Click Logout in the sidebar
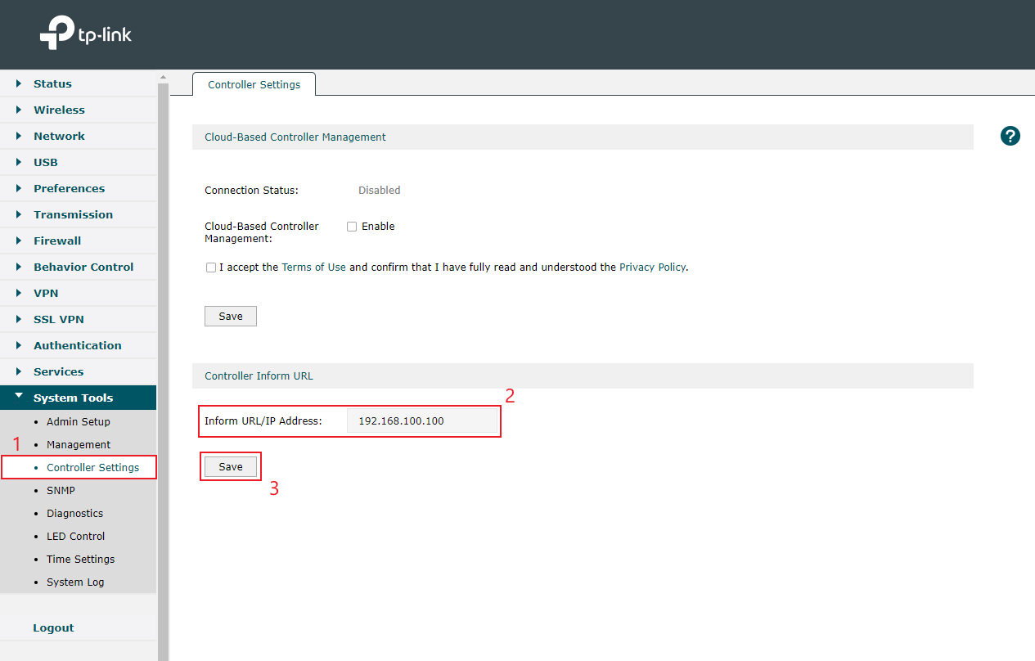The width and height of the screenshot is (1035, 661). tap(53, 628)
